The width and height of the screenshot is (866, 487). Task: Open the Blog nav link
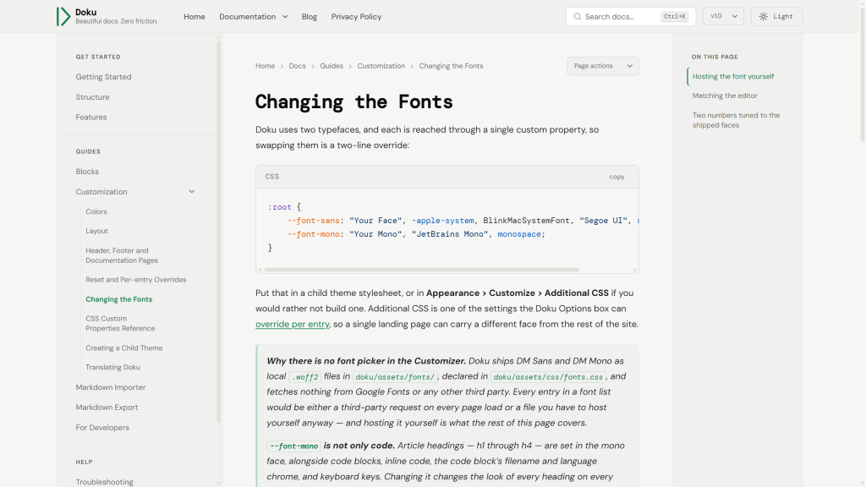point(310,17)
